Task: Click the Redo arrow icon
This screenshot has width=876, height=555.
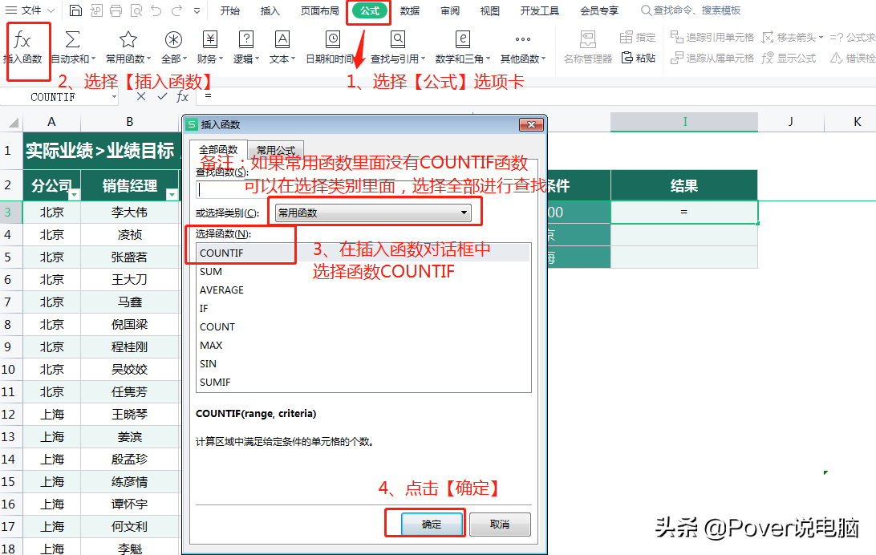Action: (177, 10)
